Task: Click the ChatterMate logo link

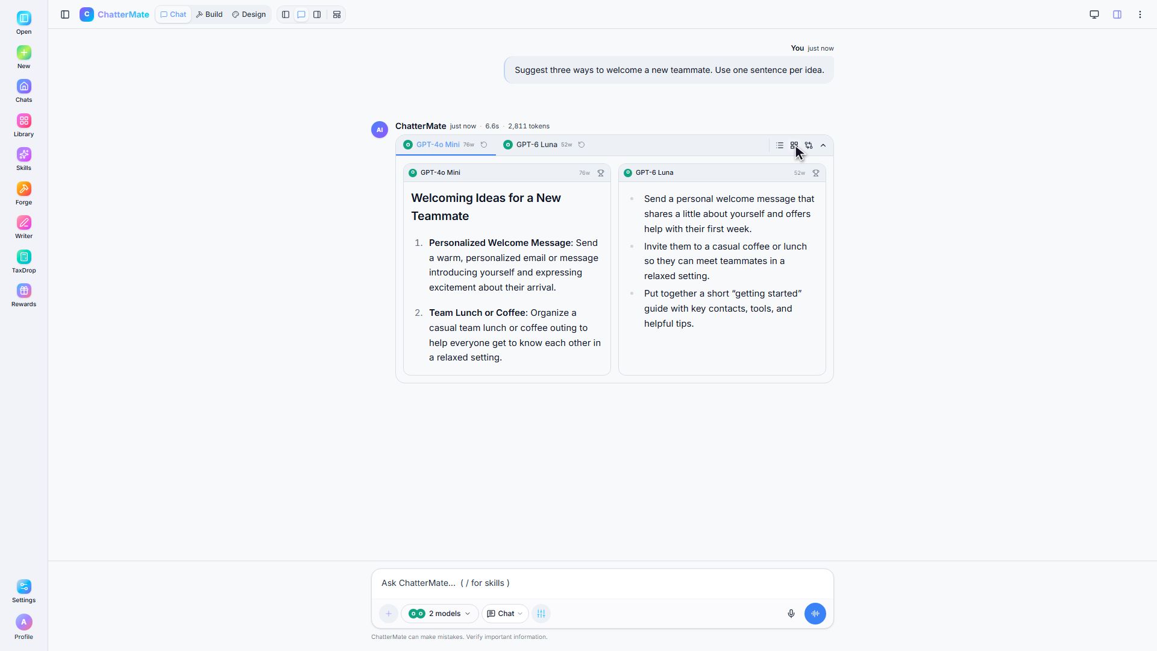Action: (114, 14)
